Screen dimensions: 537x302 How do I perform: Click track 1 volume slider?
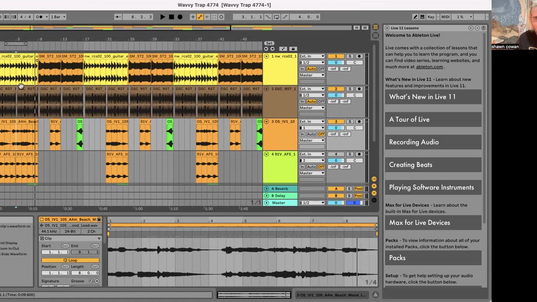coord(336,62)
